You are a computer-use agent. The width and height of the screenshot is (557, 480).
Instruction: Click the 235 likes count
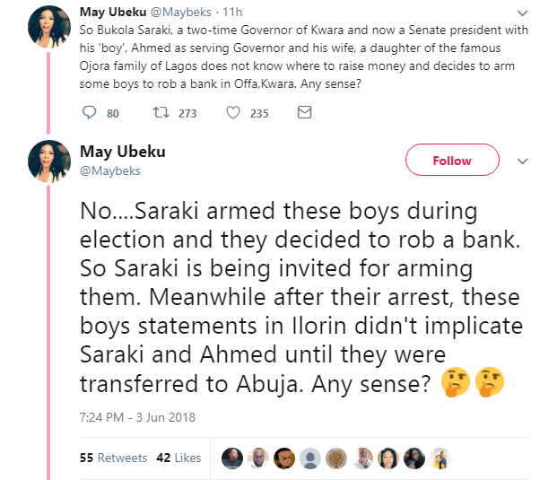[x=258, y=114]
